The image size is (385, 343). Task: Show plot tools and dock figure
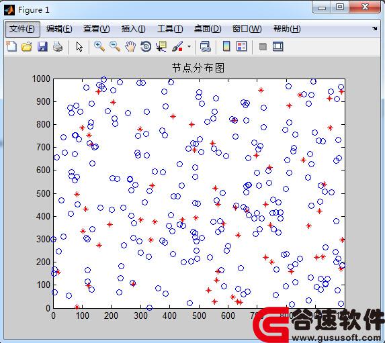[278, 46]
